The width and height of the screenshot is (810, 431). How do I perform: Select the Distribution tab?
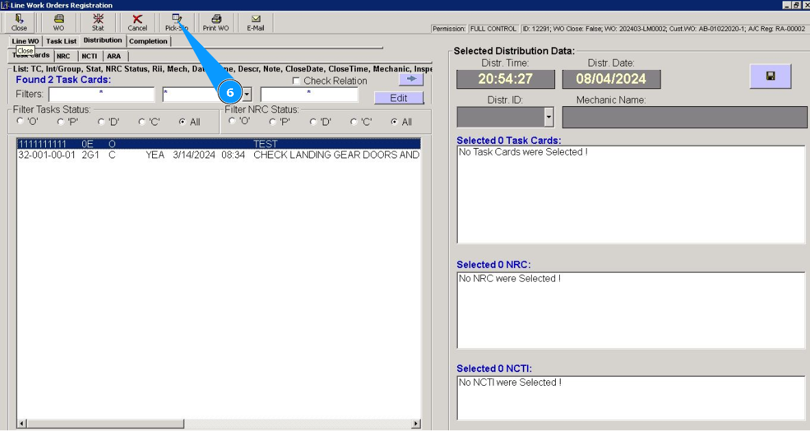pos(103,40)
